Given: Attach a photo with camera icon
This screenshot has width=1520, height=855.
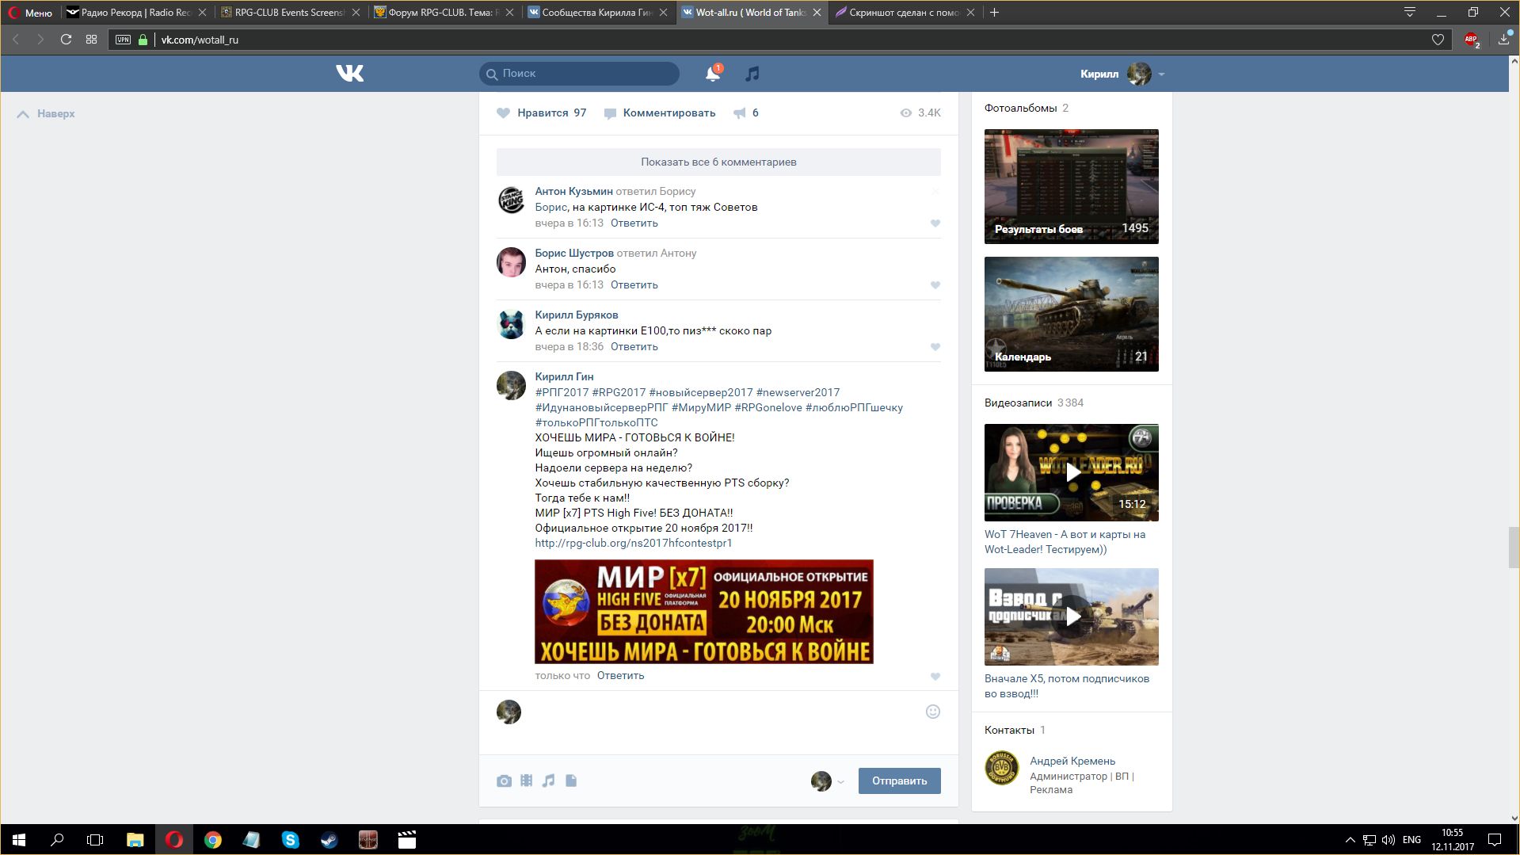Looking at the screenshot, I should pyautogui.click(x=504, y=781).
